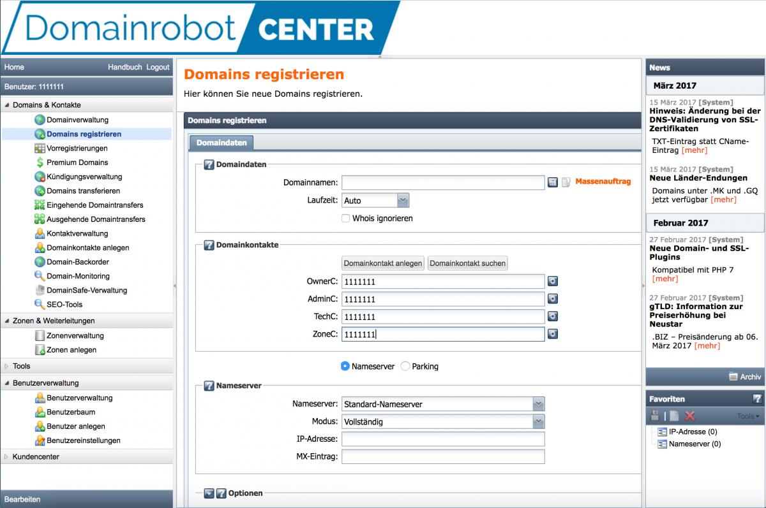The image size is (766, 508).
Task: Expand the Optionen section arrow
Action: tap(209, 493)
